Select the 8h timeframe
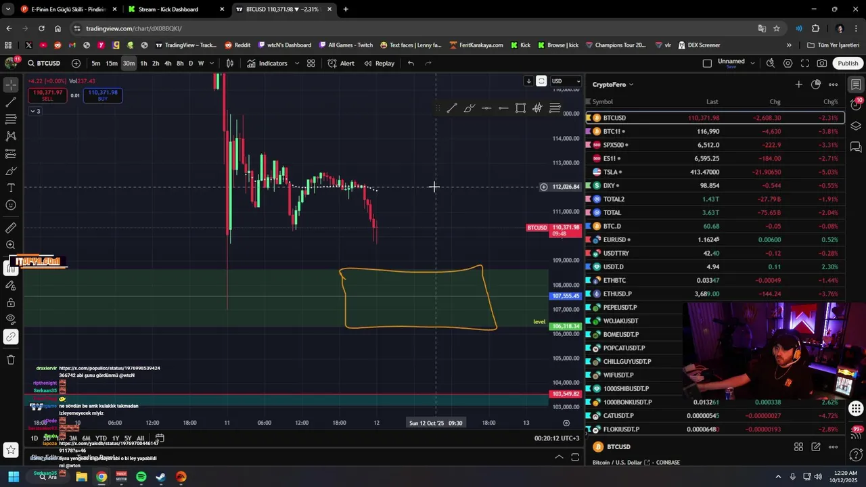The height and width of the screenshot is (487, 866). [x=180, y=63]
